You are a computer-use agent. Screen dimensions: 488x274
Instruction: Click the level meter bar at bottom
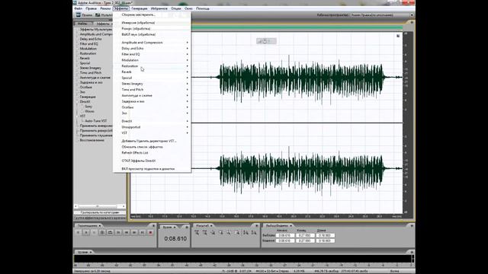pos(242,259)
